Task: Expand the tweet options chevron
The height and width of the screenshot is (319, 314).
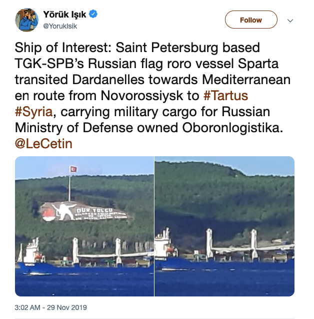Action: pos(290,21)
